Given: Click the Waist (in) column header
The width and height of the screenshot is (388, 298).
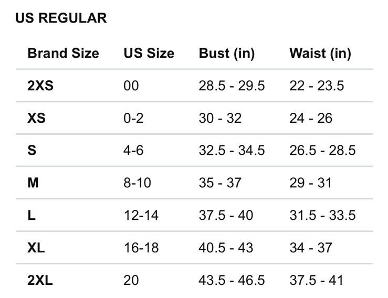Looking at the screenshot, I should coord(320,54).
